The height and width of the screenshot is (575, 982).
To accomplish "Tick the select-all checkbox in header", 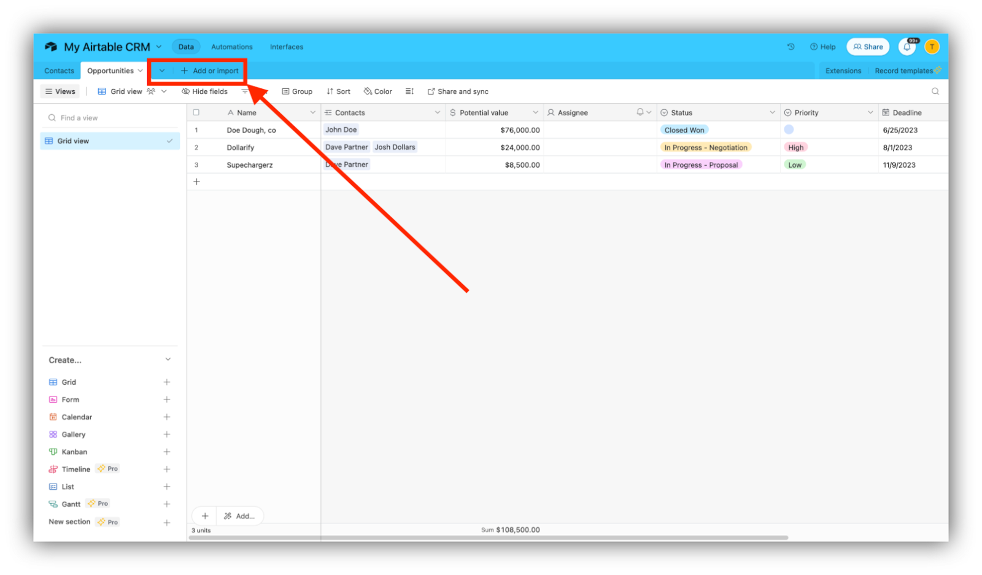I will pos(196,112).
